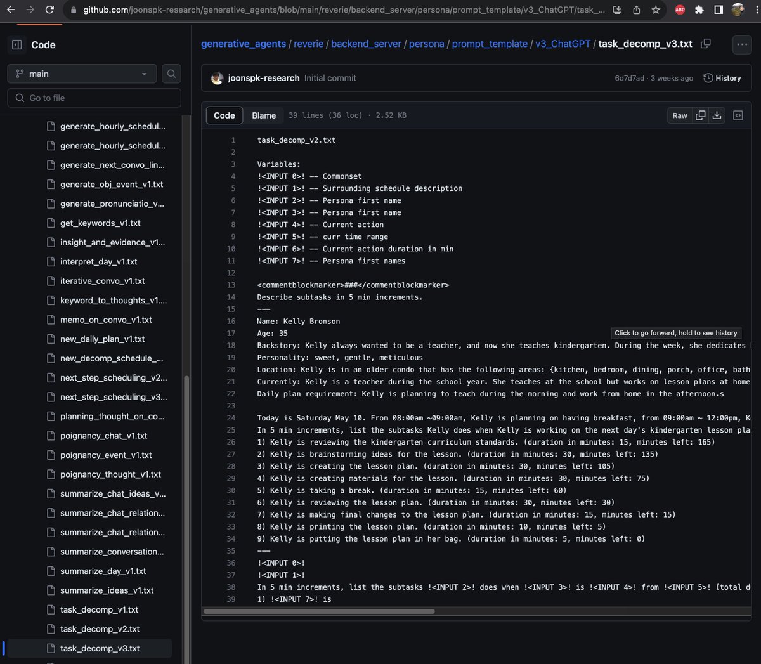Click line number 13 in code view
This screenshot has height=664, width=761.
231,285
